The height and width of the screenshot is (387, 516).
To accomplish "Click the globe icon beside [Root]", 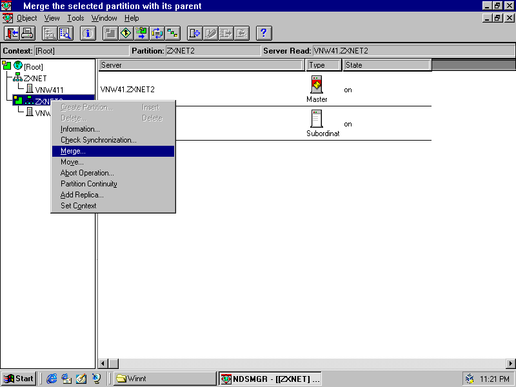I will click(18, 66).
